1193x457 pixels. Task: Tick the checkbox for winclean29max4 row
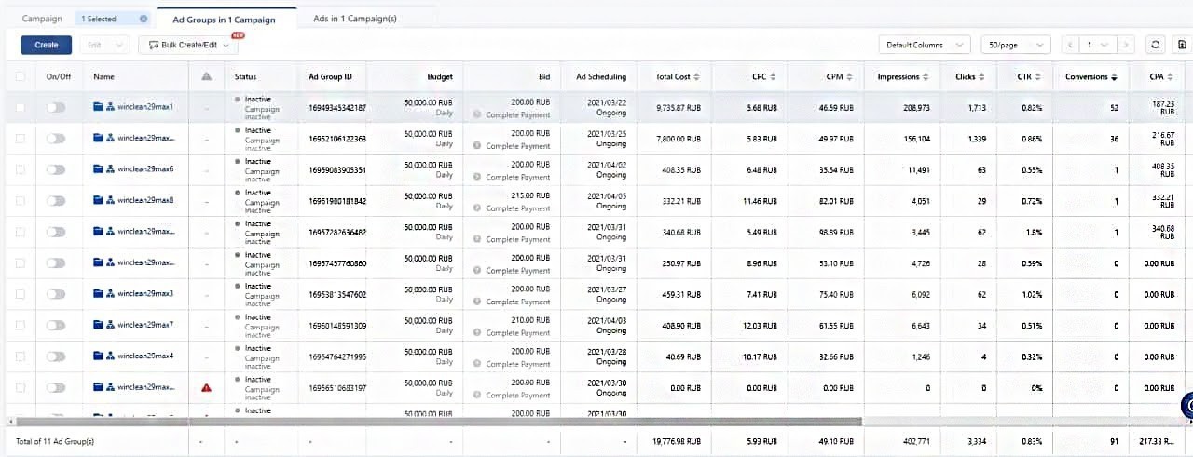click(x=21, y=356)
